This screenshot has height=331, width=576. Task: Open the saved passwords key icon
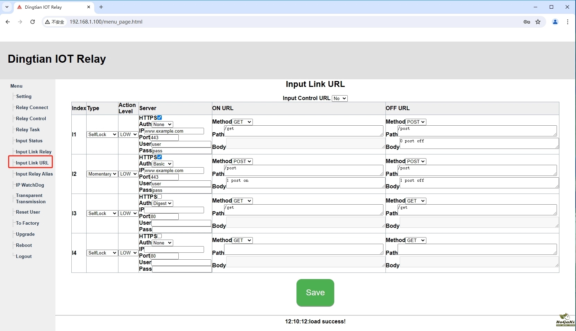tap(527, 22)
